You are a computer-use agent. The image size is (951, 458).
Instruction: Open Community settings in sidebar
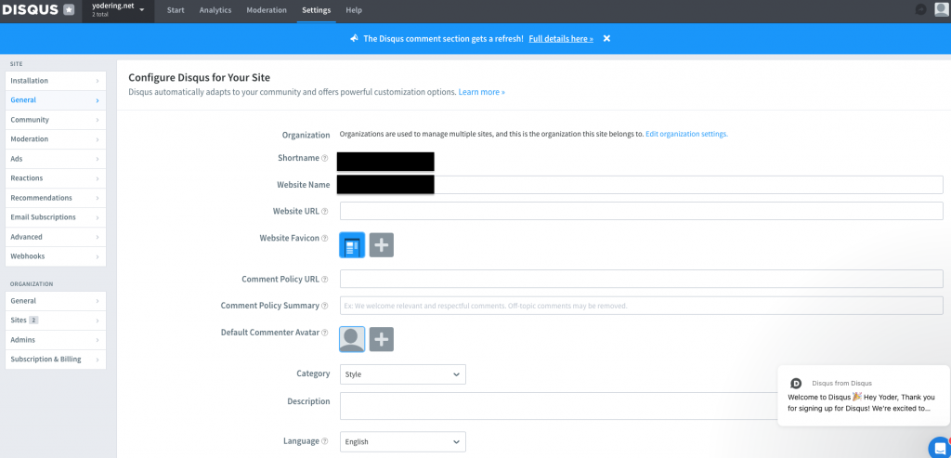[x=55, y=120]
